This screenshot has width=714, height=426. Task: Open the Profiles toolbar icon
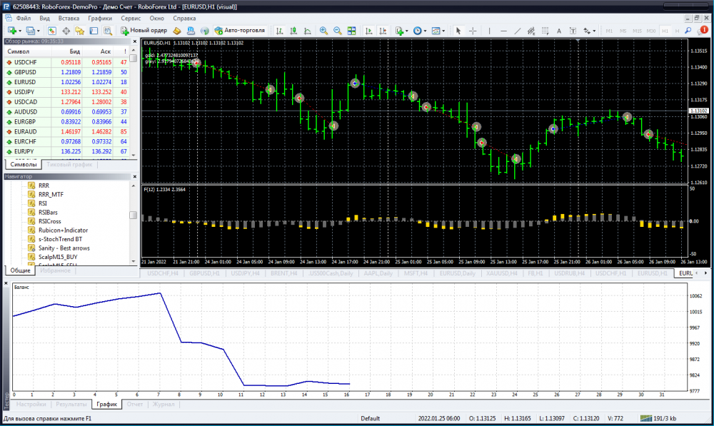pyautogui.click(x=30, y=31)
